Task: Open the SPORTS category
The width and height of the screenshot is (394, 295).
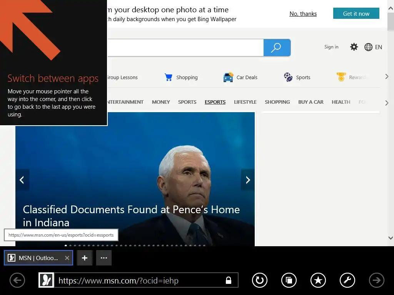Action: point(187,102)
